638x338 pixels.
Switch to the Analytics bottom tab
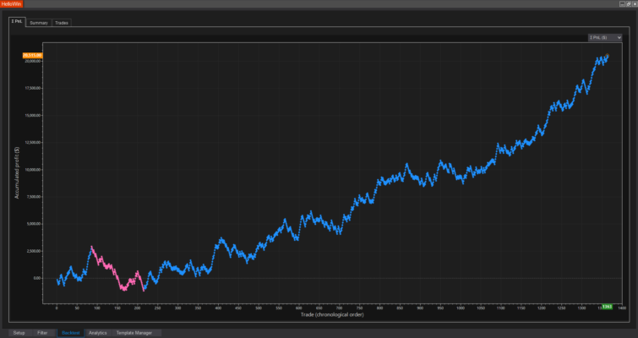(98, 333)
